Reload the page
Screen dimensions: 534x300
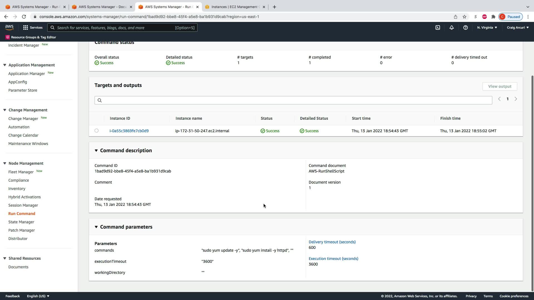pyautogui.click(x=24, y=17)
